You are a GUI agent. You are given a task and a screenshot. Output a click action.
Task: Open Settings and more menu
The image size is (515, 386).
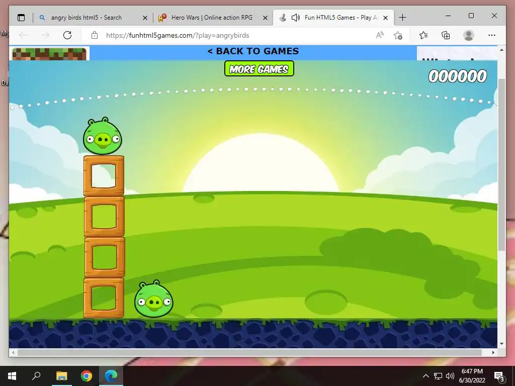click(x=492, y=35)
